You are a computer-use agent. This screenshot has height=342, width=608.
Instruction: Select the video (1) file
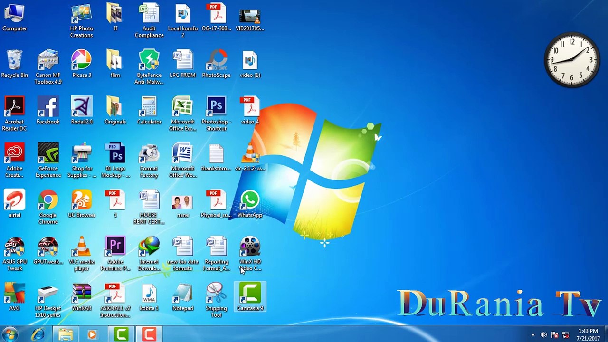click(250, 64)
